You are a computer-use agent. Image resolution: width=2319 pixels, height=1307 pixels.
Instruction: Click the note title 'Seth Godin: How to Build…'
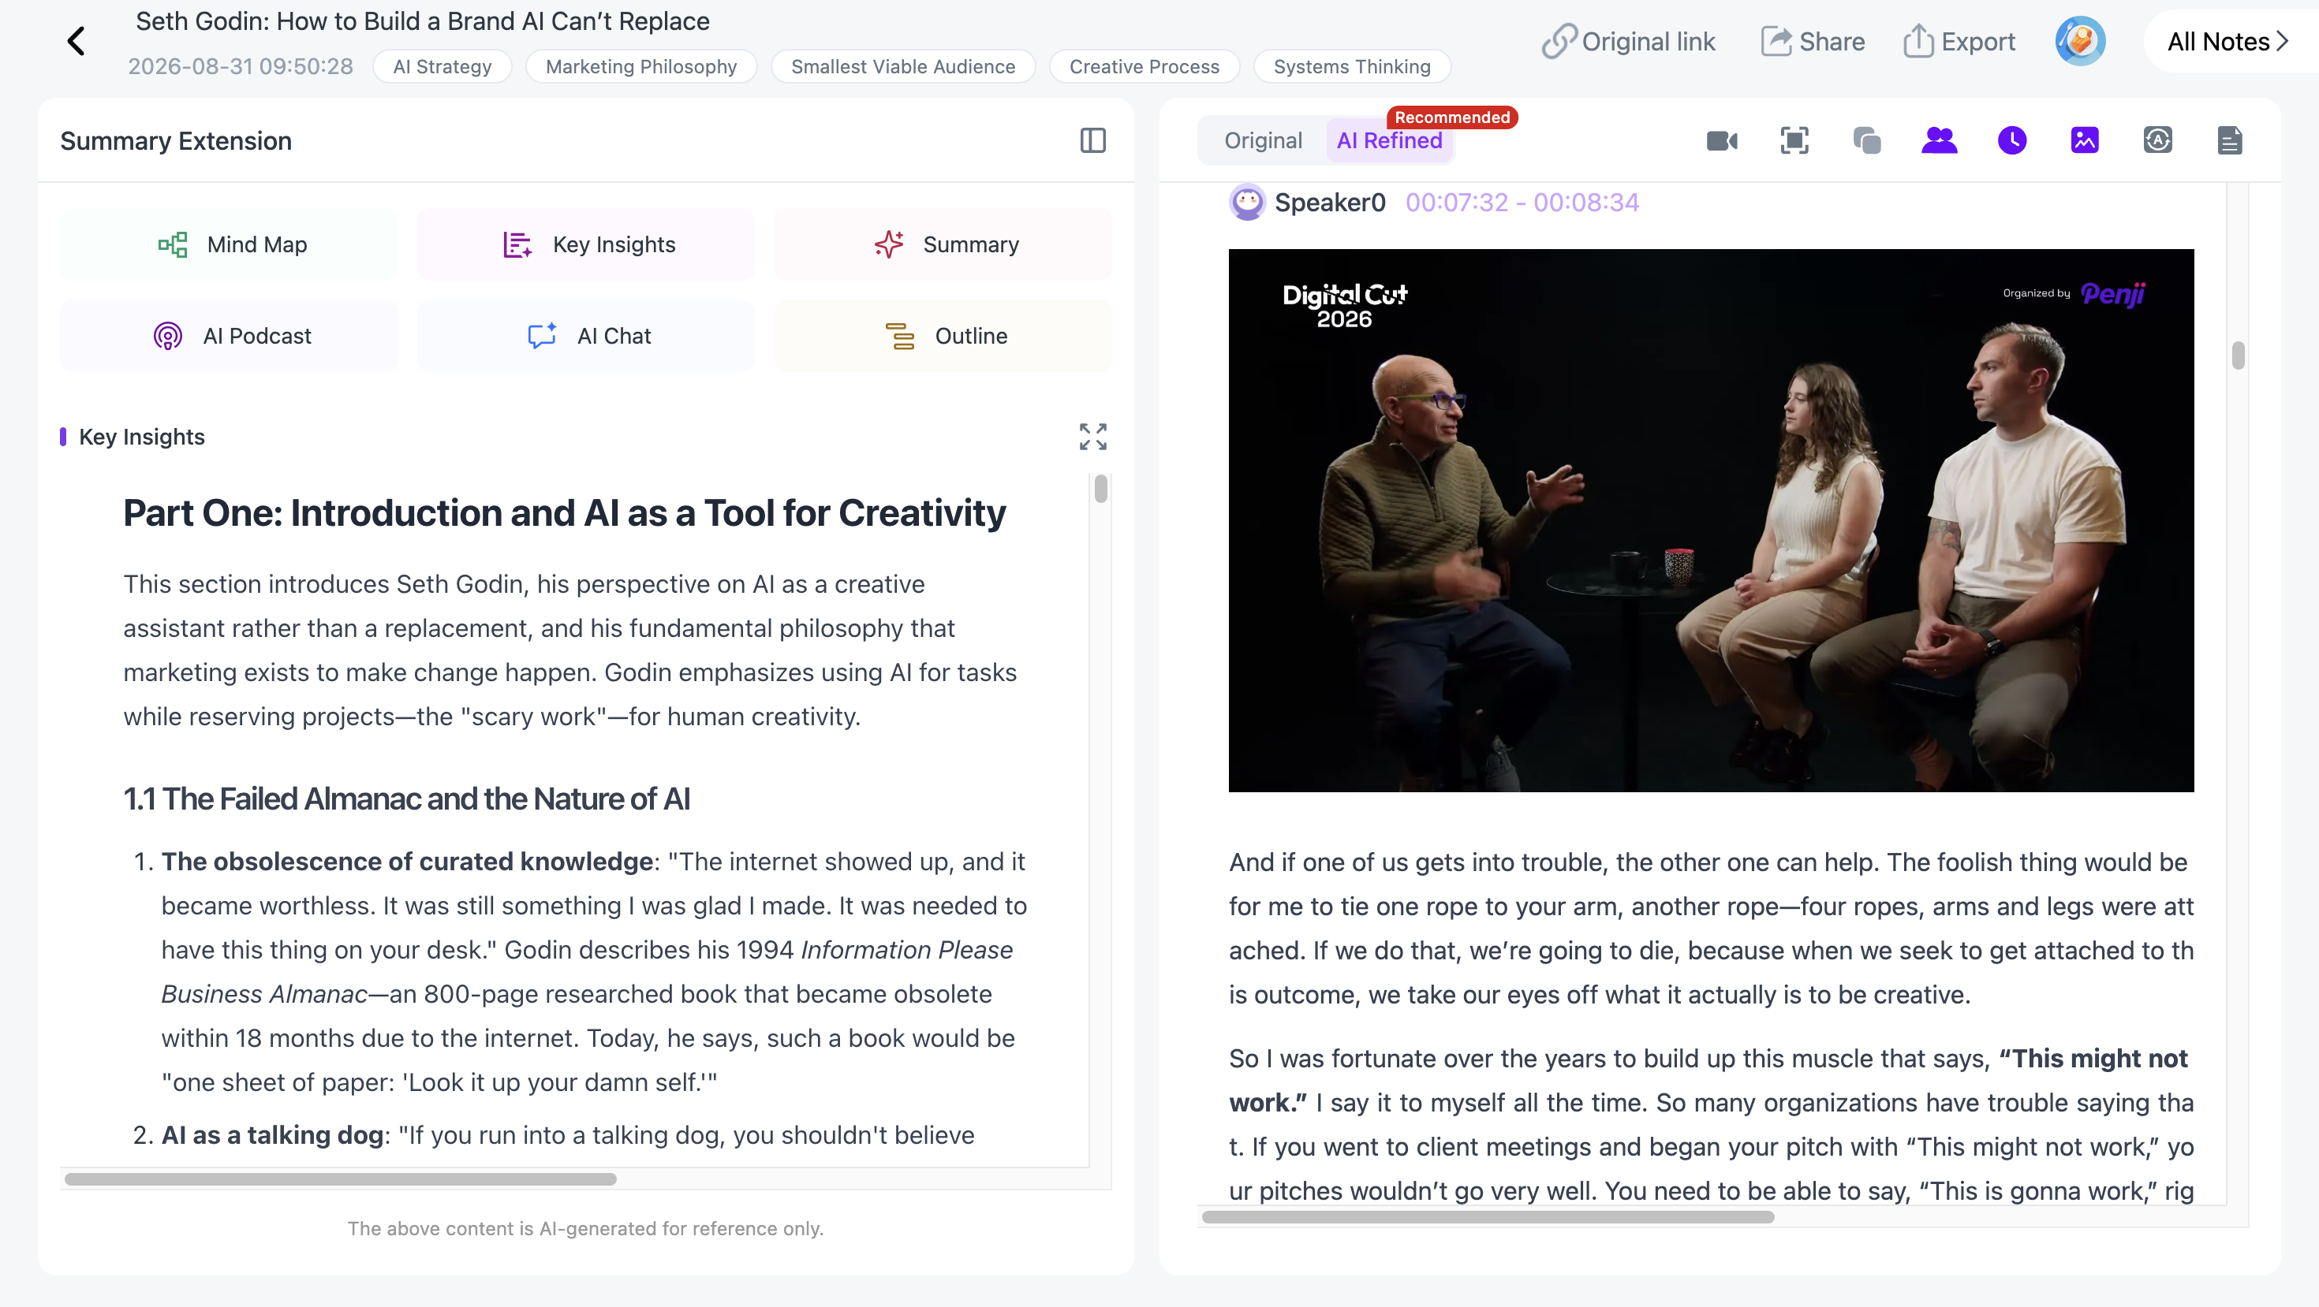coord(422,20)
